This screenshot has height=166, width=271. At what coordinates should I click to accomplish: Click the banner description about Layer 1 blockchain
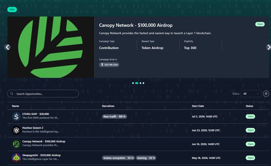(155, 33)
